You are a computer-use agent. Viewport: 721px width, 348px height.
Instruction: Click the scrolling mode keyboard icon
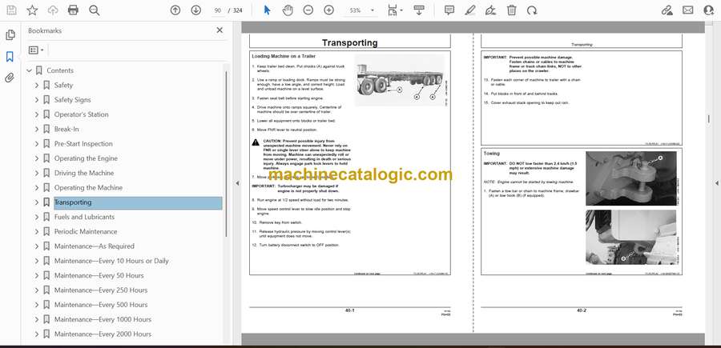coord(418,10)
